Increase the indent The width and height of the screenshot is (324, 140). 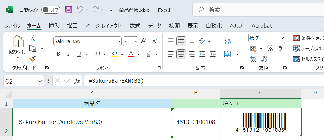pos(213,54)
